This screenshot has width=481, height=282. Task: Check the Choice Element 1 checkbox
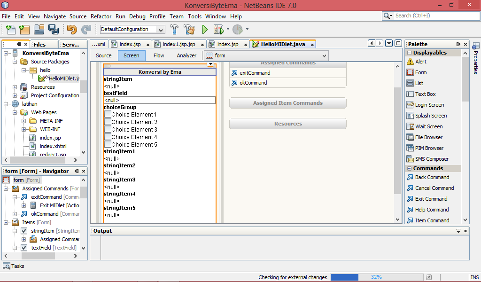[x=108, y=115]
